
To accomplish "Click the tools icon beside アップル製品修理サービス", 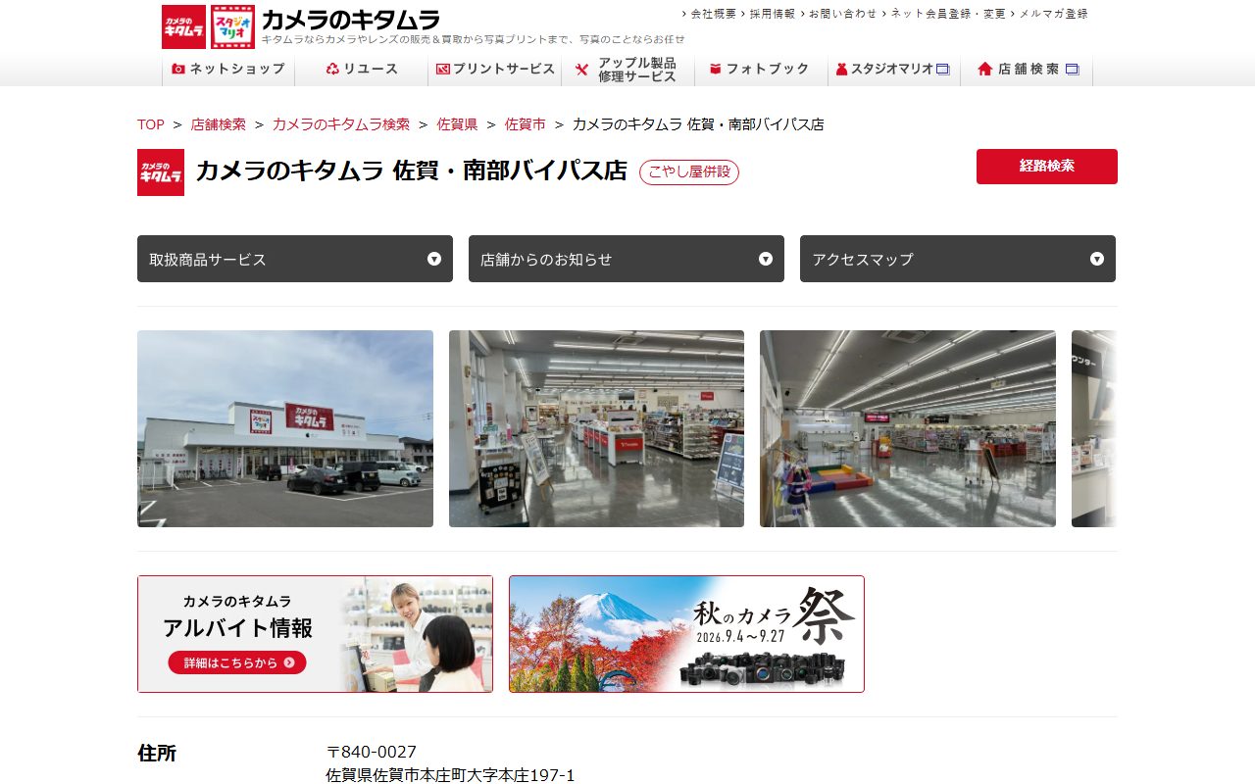I will coord(581,70).
